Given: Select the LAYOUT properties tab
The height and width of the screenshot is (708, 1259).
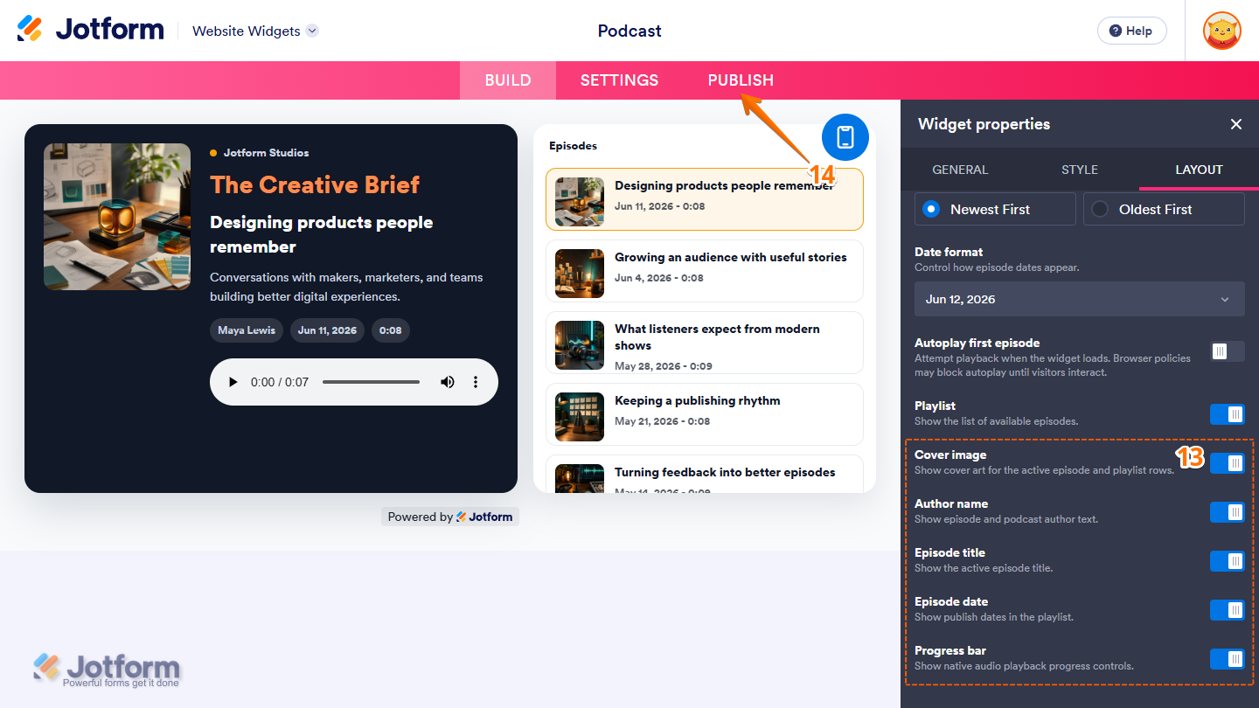Looking at the screenshot, I should click(x=1199, y=170).
